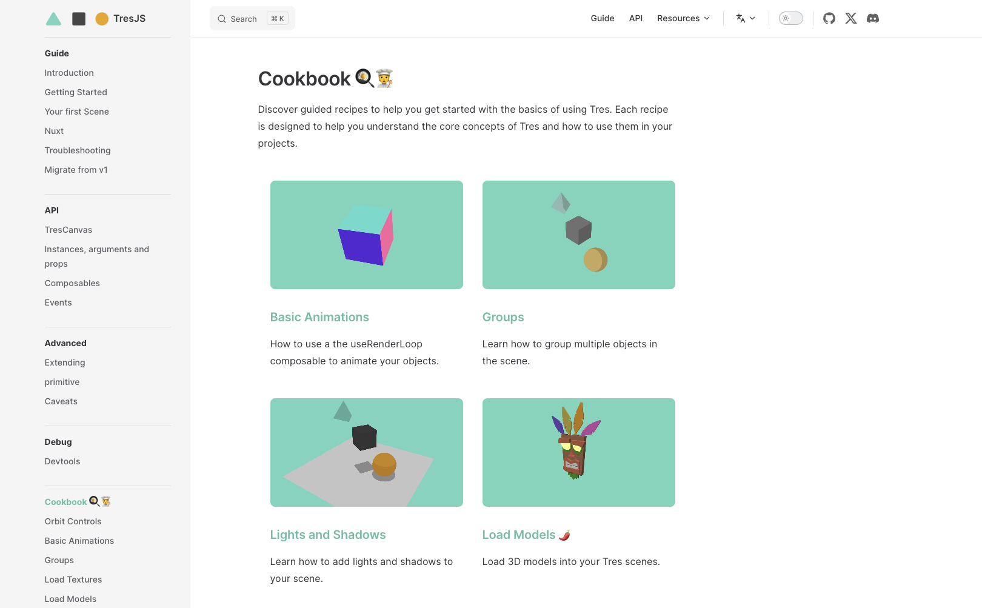
Task: Open the Guide nav menu item
Action: click(602, 18)
